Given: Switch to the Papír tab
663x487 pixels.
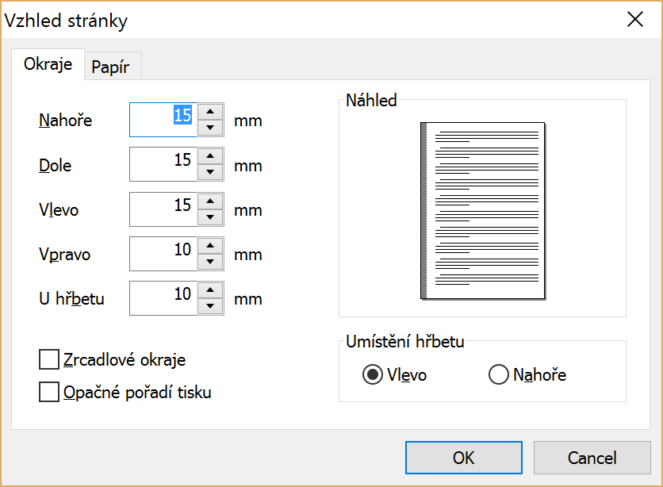Looking at the screenshot, I should [x=113, y=67].
